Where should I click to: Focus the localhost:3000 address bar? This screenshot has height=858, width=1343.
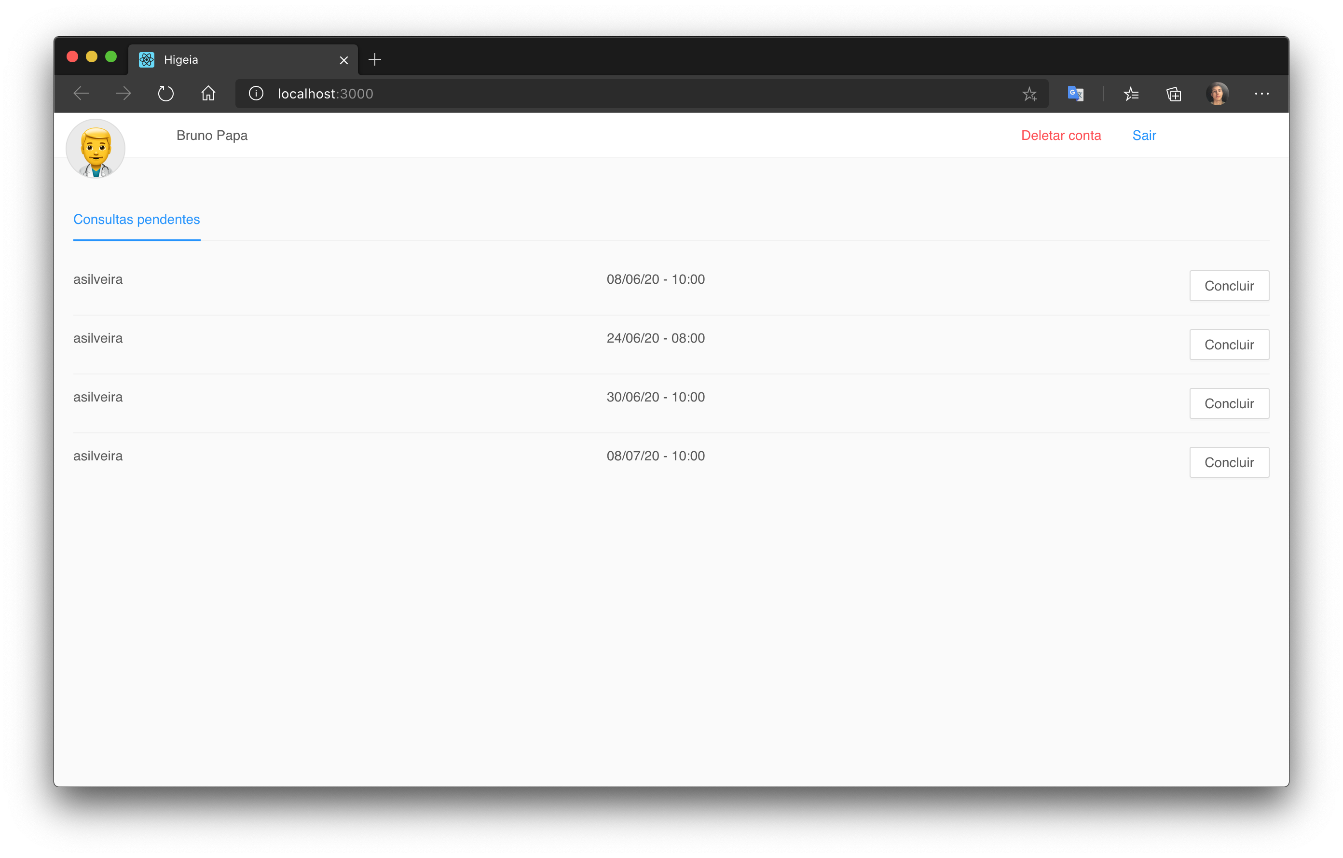[614, 94]
